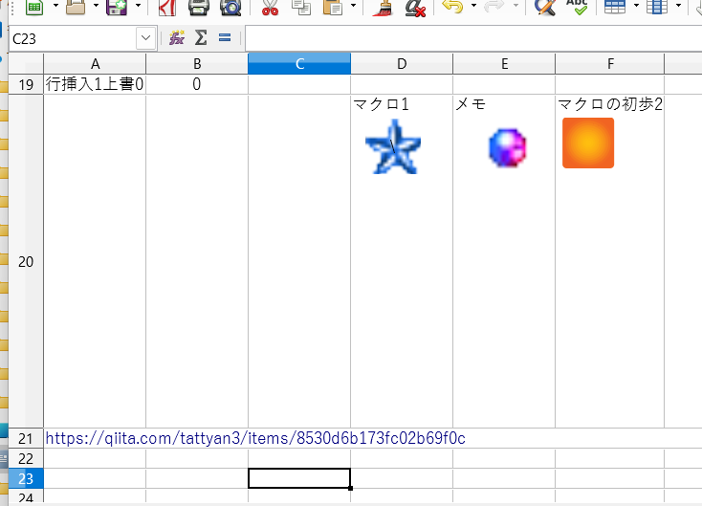Select tall row 20 header
Image resolution: width=702 pixels, height=506 pixels.
pos(26,261)
